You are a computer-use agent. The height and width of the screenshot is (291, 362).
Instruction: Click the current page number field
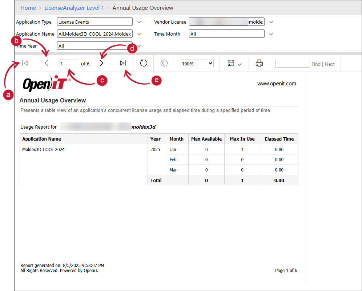pyautogui.click(x=69, y=64)
